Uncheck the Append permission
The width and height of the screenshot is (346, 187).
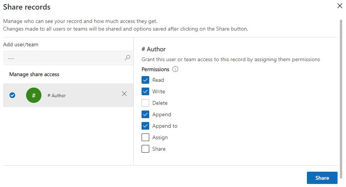(x=145, y=114)
